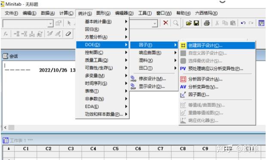Open 功效和样本数量(P)... menu item
Screen dimensions: 266x160
tap(102, 114)
